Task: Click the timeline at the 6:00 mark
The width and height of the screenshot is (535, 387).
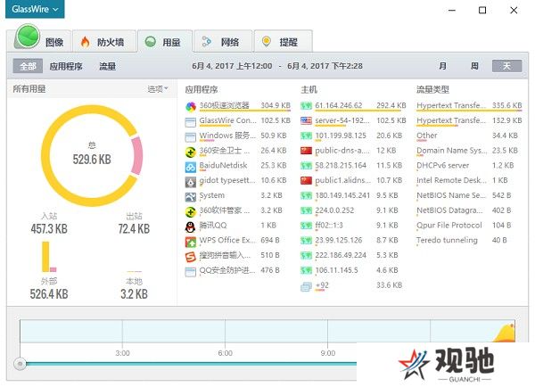Action: [226, 353]
